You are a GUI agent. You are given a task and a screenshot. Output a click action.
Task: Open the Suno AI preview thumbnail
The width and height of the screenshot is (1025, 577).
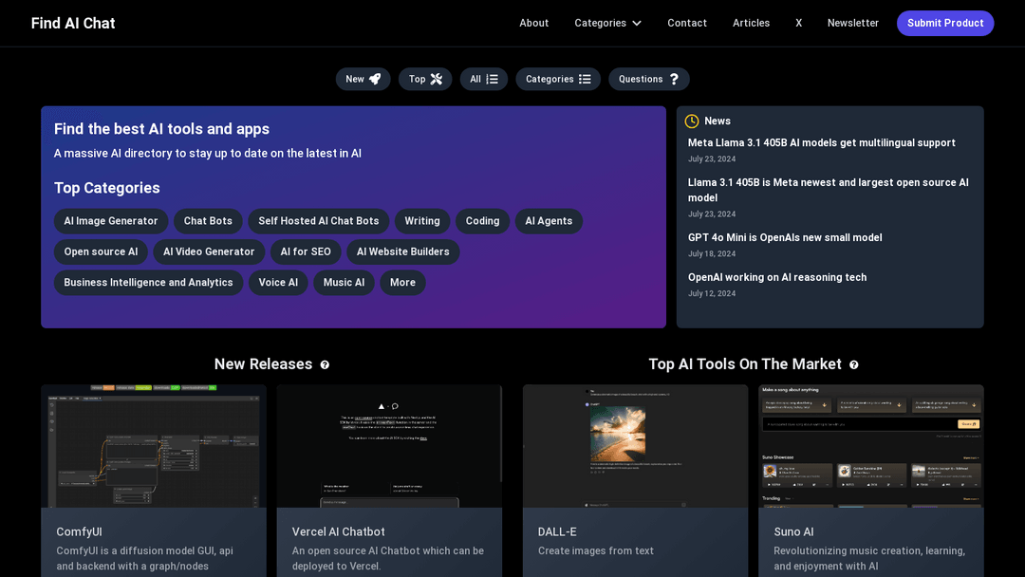pos(870,446)
